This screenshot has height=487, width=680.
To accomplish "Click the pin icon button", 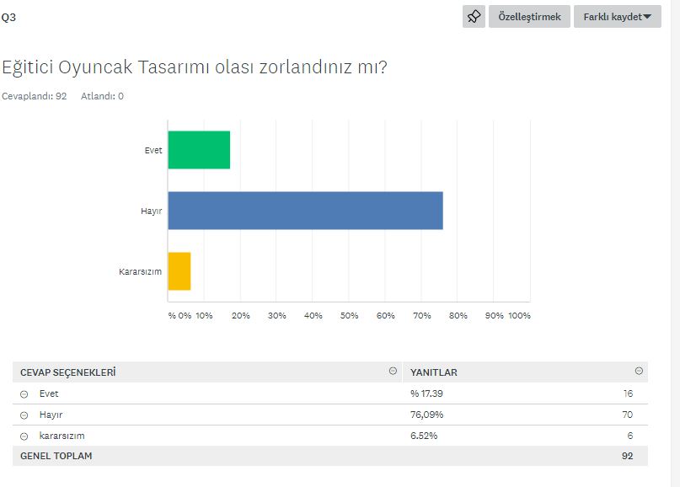I will coord(474,17).
